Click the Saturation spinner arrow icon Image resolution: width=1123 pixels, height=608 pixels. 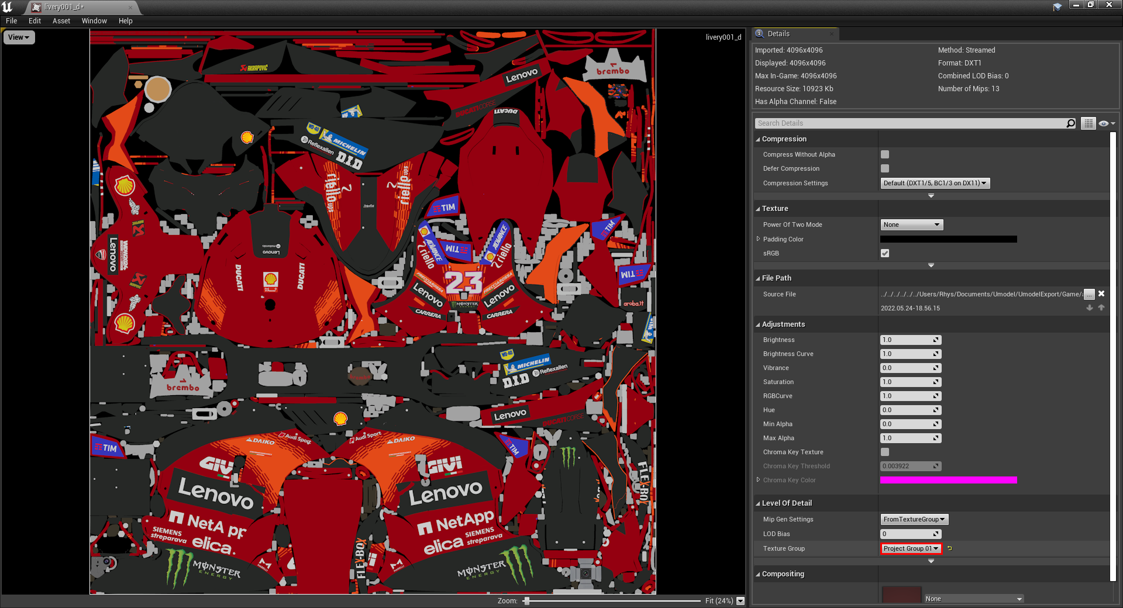click(936, 382)
